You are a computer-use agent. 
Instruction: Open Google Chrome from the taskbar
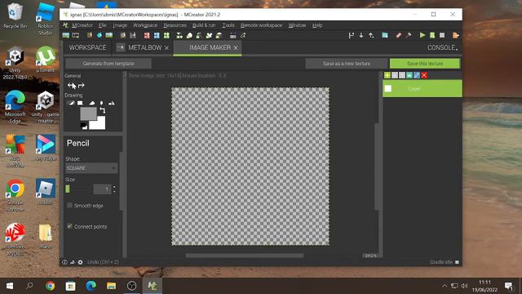(x=51, y=286)
